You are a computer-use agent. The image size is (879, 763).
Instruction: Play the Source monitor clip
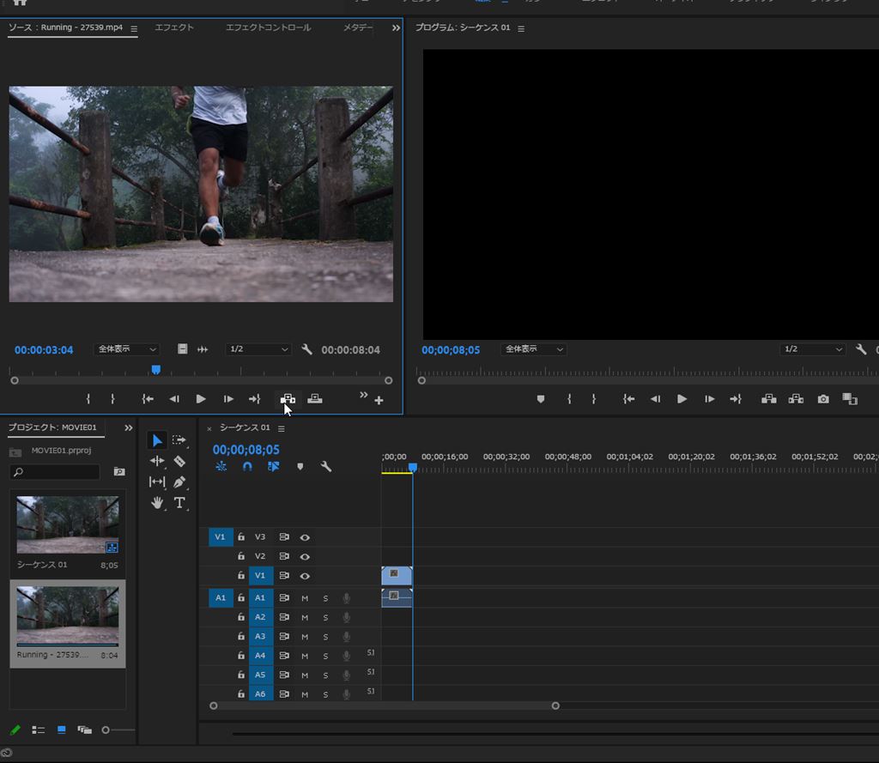point(201,399)
